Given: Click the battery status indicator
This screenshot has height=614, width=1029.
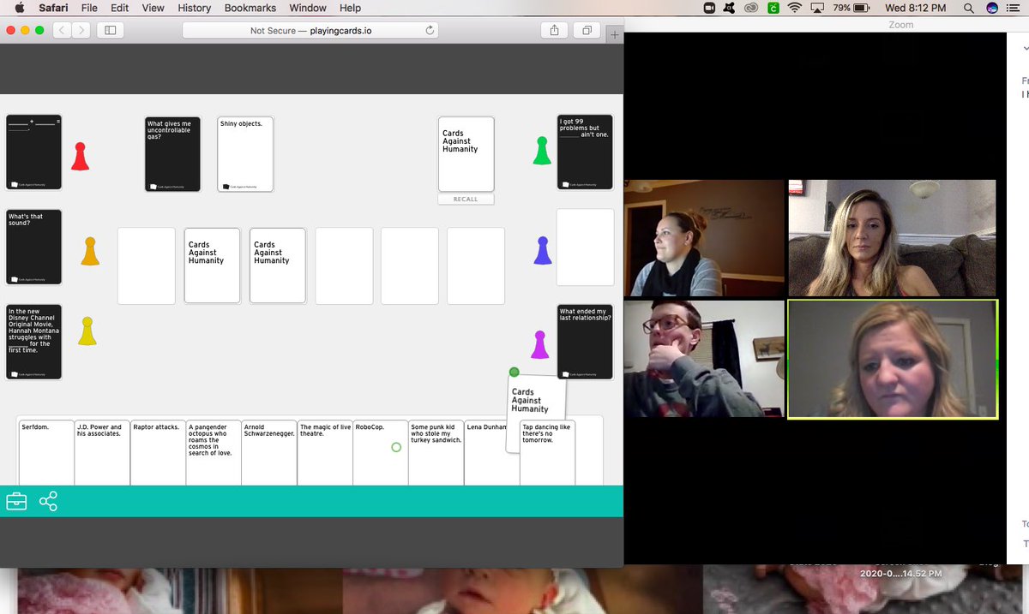Looking at the screenshot, I should pos(851,8).
